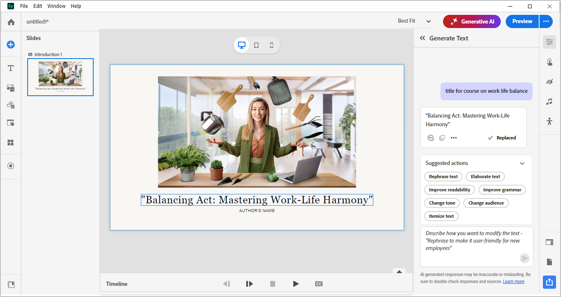Switch preview to mobile view
Viewport: 561px width, 297px height.
271,45
